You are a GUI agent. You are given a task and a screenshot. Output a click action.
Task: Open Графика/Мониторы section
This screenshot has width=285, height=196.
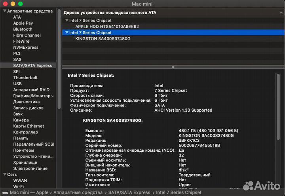click(x=33, y=96)
